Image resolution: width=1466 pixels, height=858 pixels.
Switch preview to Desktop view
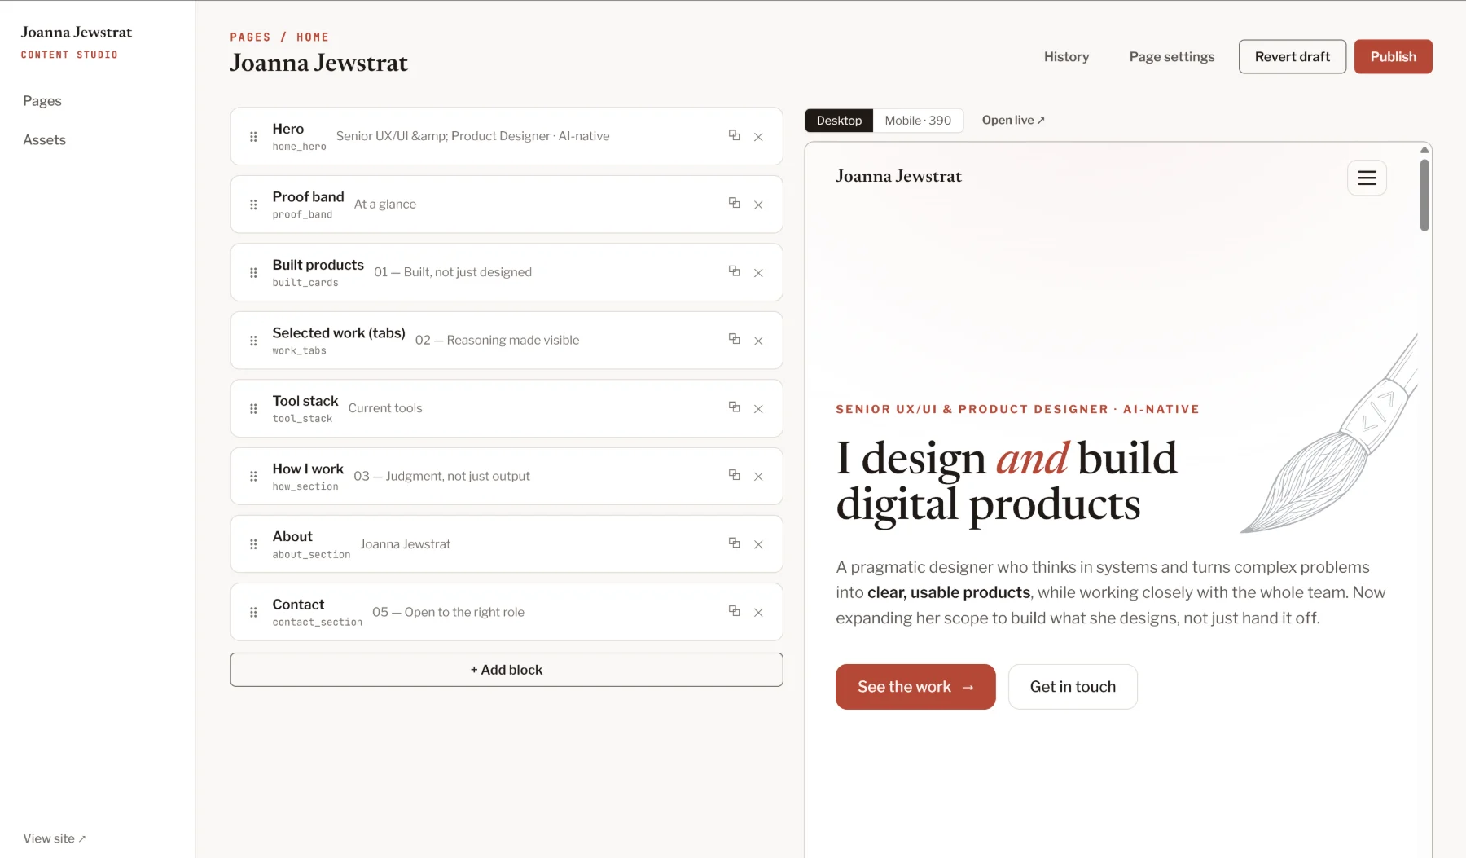click(x=839, y=121)
